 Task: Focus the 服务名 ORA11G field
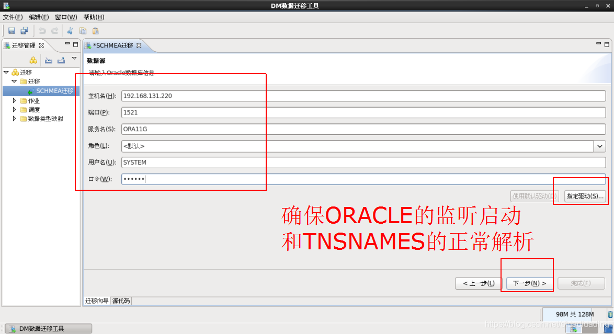coord(363,129)
